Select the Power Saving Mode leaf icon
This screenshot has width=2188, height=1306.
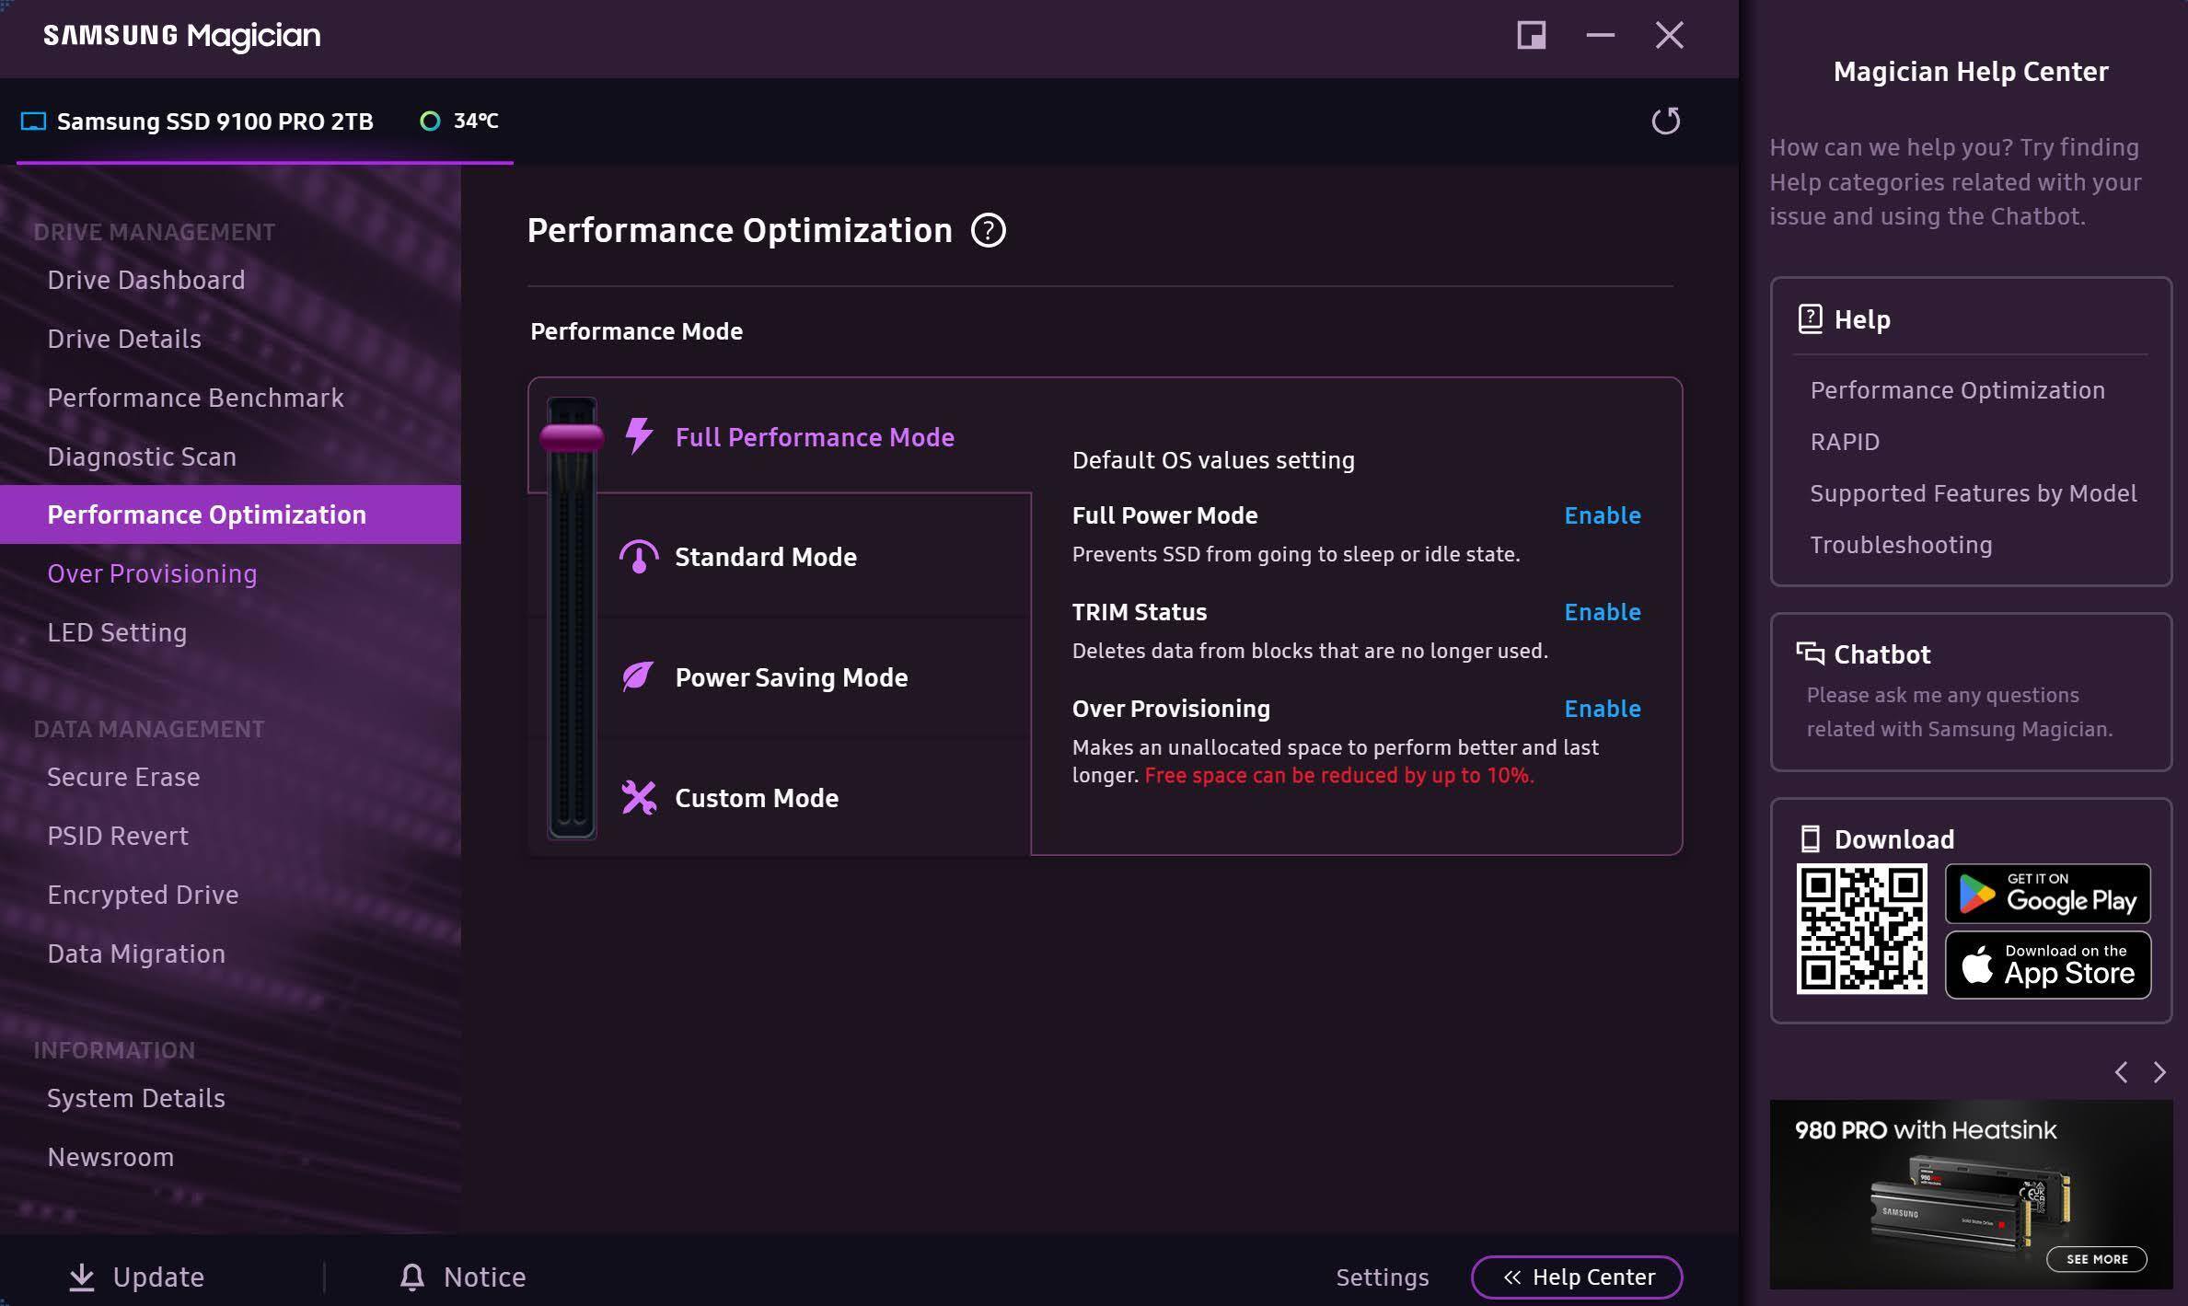pos(638,677)
